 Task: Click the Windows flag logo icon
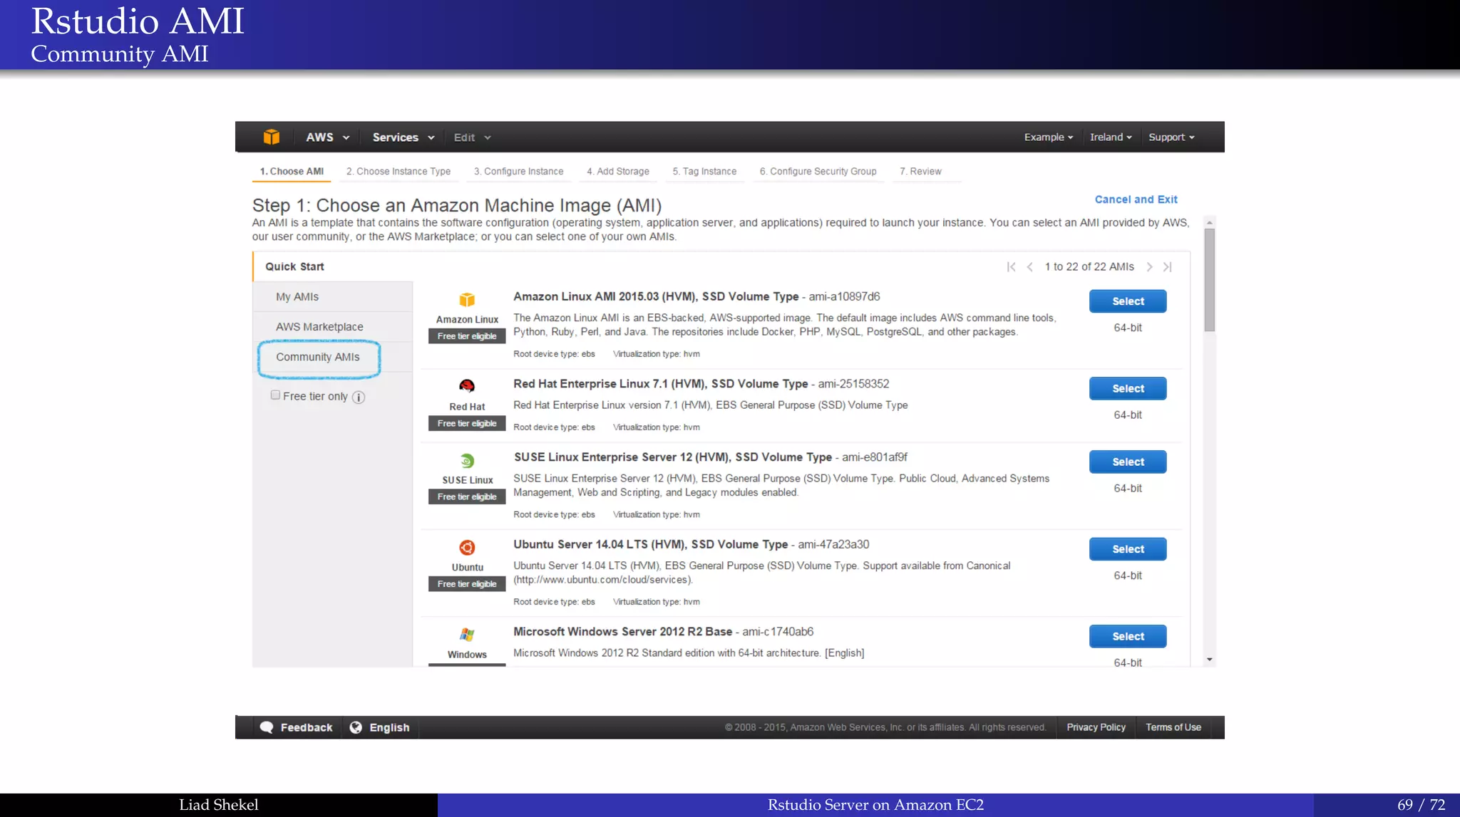[467, 634]
